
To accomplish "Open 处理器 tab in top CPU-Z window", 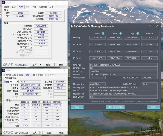I will pos(6,7).
